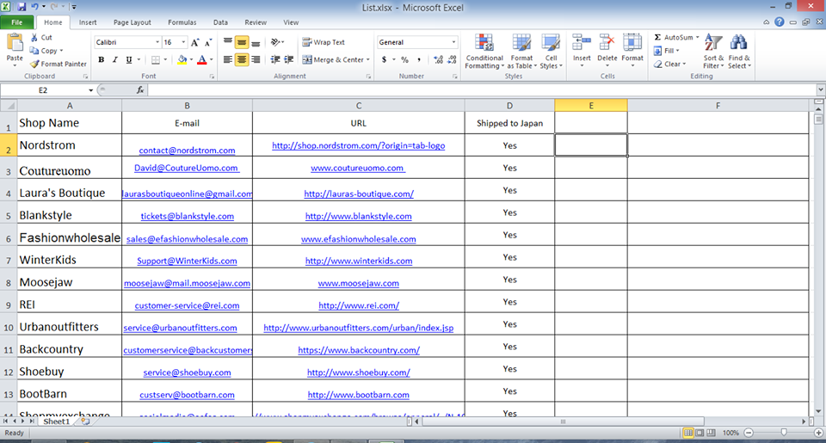
Task: Click the Insert Function fx icon
Action: coord(140,90)
